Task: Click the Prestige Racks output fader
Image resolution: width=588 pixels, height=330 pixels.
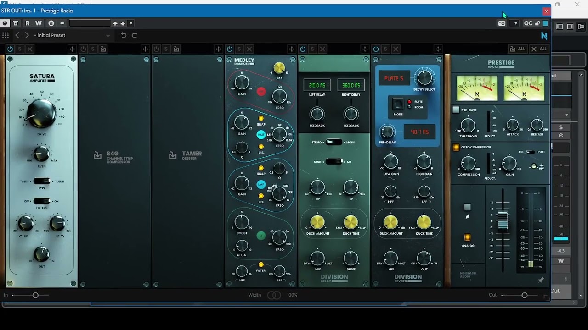Action: click(x=503, y=220)
